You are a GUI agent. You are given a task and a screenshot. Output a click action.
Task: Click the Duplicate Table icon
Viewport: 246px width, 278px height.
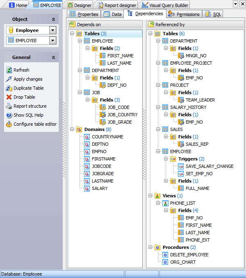[9, 88]
